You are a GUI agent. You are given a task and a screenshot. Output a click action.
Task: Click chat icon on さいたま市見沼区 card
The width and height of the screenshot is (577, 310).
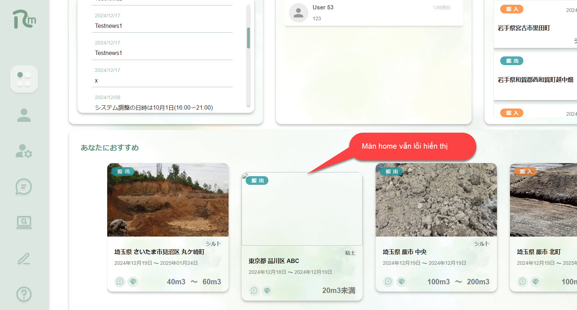(x=120, y=281)
